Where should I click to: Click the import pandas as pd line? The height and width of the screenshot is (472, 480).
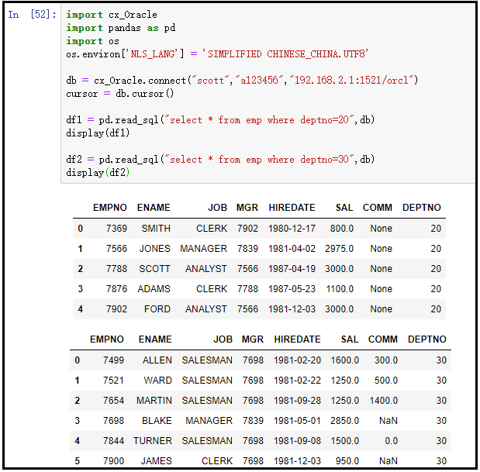(x=119, y=28)
